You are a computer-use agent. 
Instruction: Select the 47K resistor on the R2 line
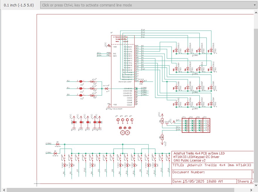click(x=93, y=81)
